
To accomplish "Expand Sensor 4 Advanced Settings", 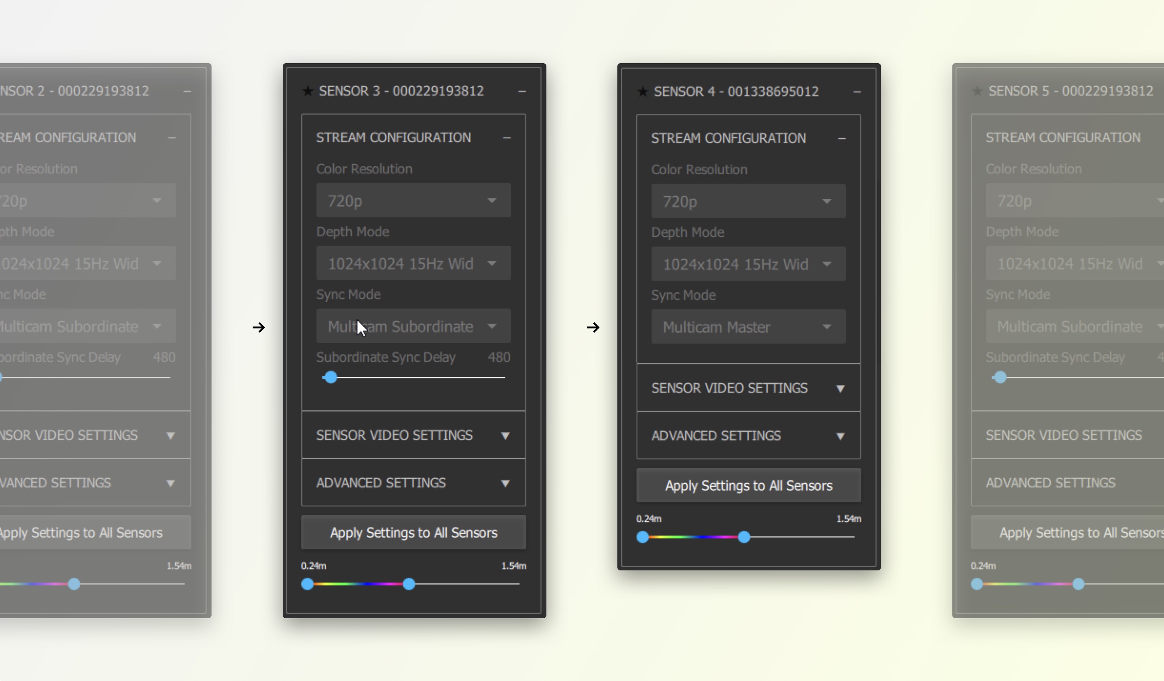I will (x=840, y=436).
